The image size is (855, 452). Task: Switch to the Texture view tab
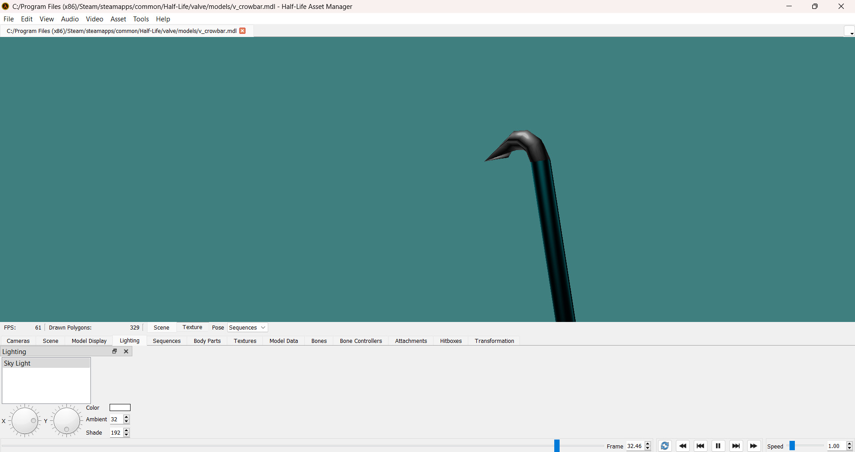pos(192,327)
